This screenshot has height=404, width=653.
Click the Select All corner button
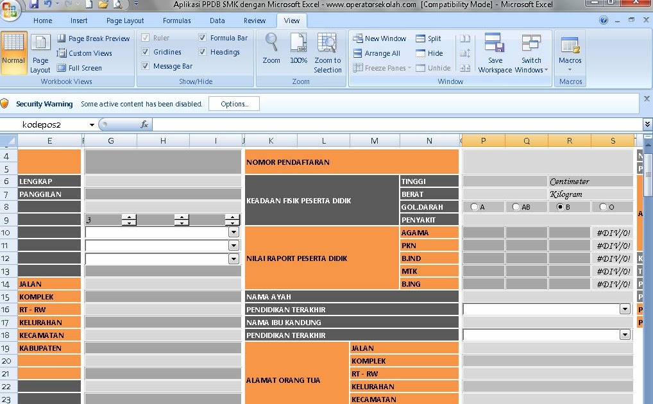[x=8, y=141]
